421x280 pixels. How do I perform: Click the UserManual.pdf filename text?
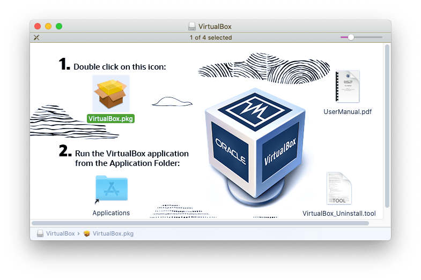point(348,112)
